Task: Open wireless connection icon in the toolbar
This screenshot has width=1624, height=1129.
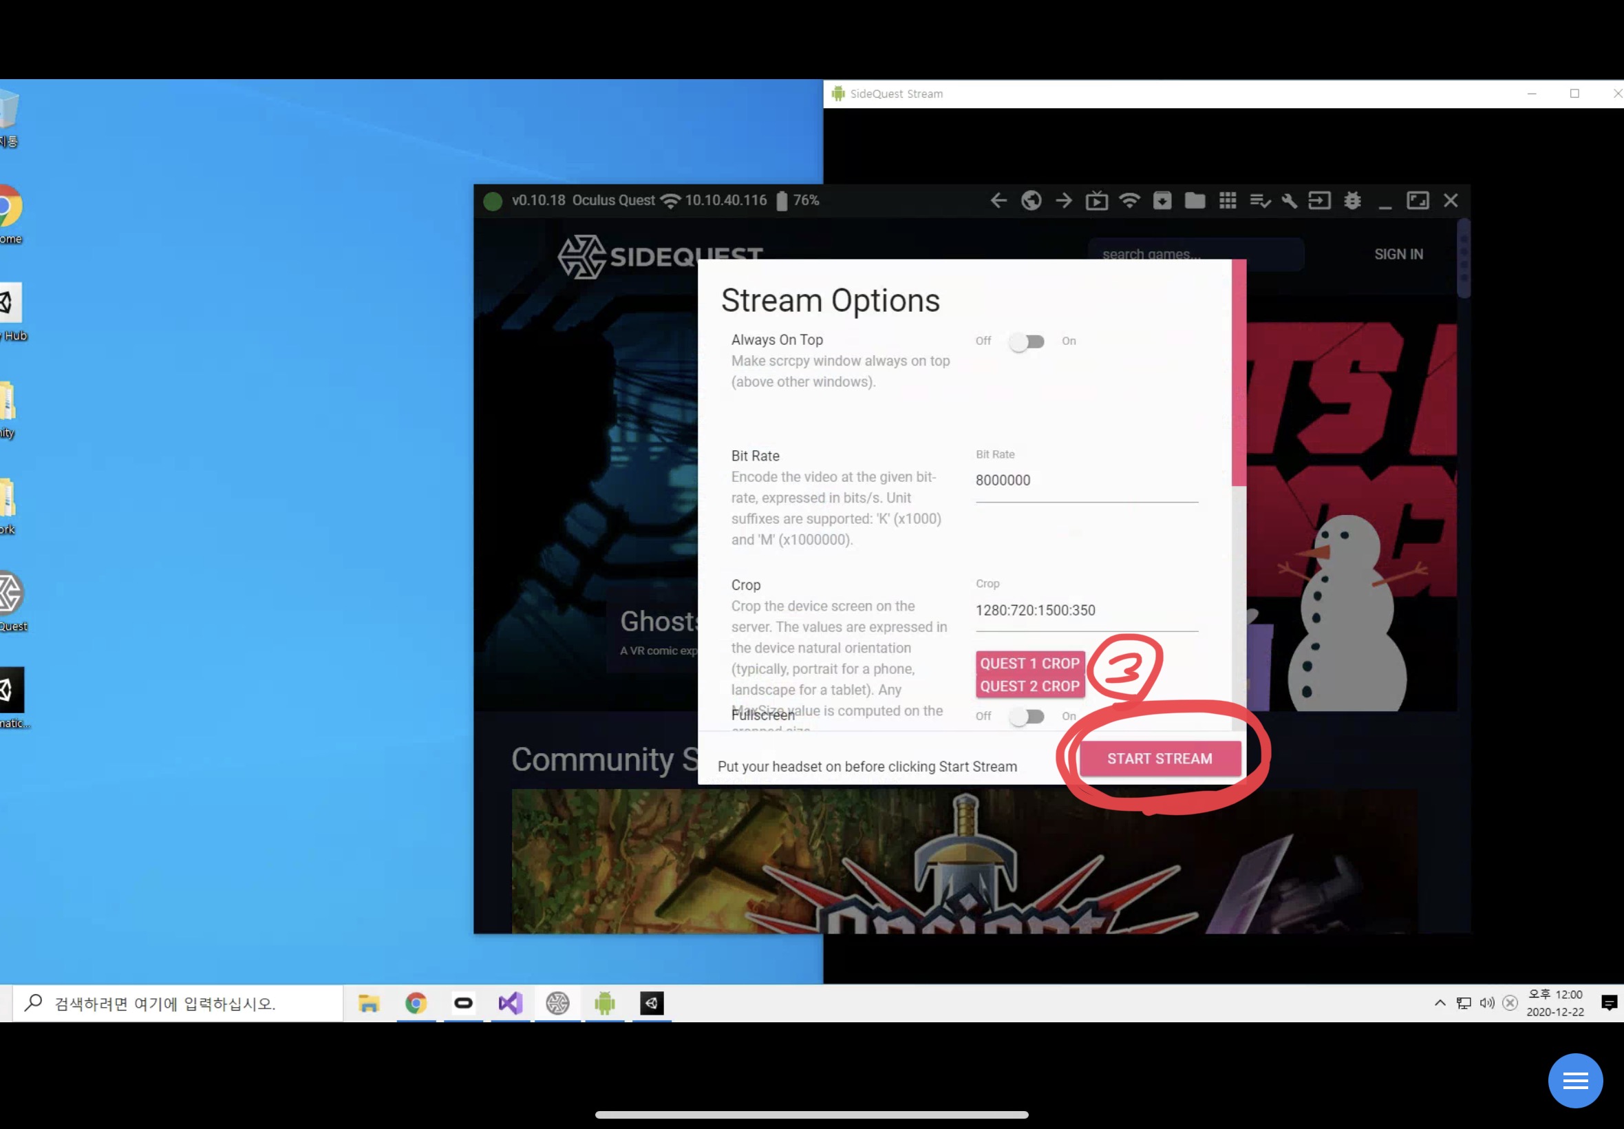Action: point(1130,201)
